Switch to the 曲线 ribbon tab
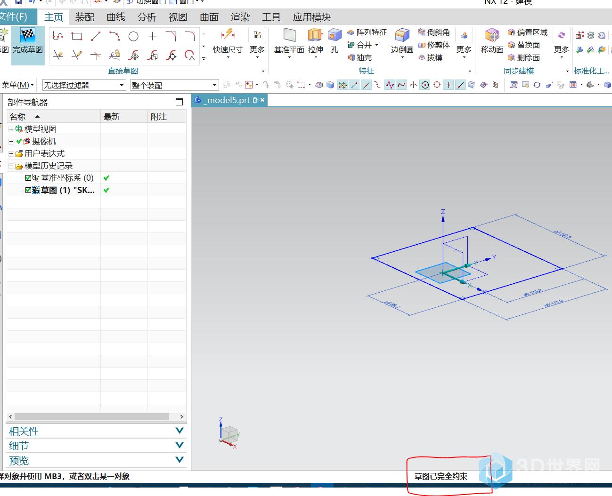The image size is (612, 496). 116,17
